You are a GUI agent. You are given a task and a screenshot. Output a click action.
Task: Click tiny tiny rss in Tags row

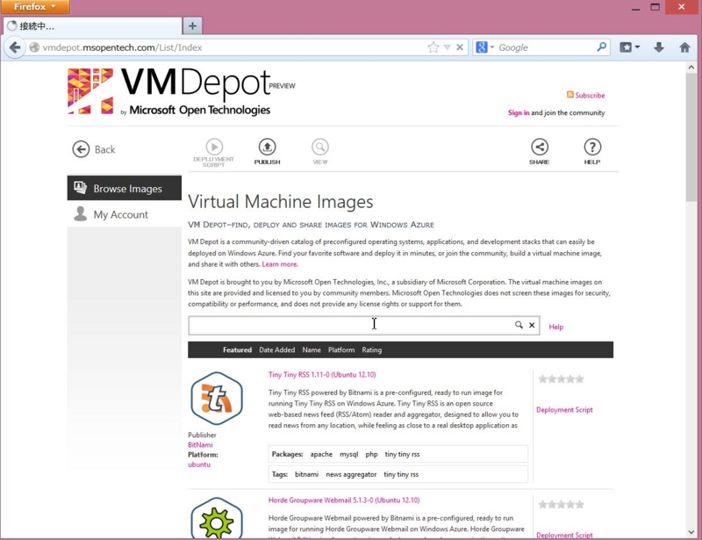401,474
